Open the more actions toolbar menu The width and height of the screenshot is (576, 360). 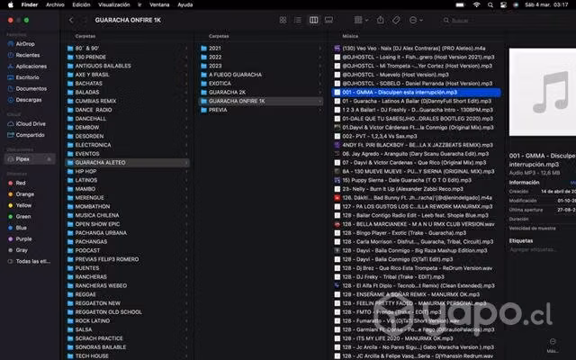[416, 20]
